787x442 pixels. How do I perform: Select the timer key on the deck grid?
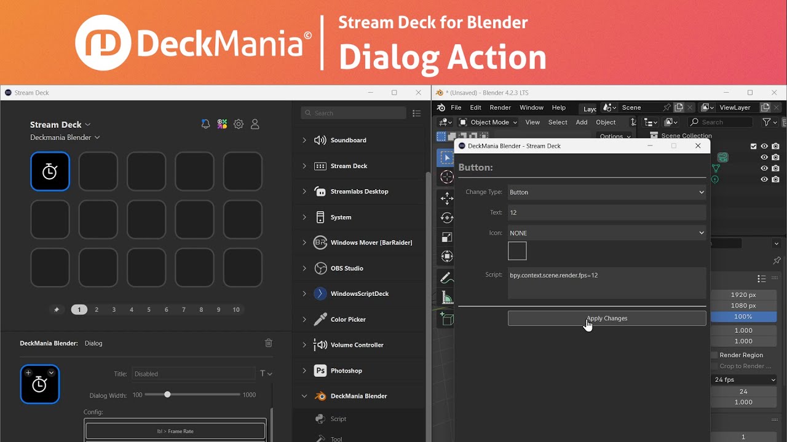tap(50, 171)
